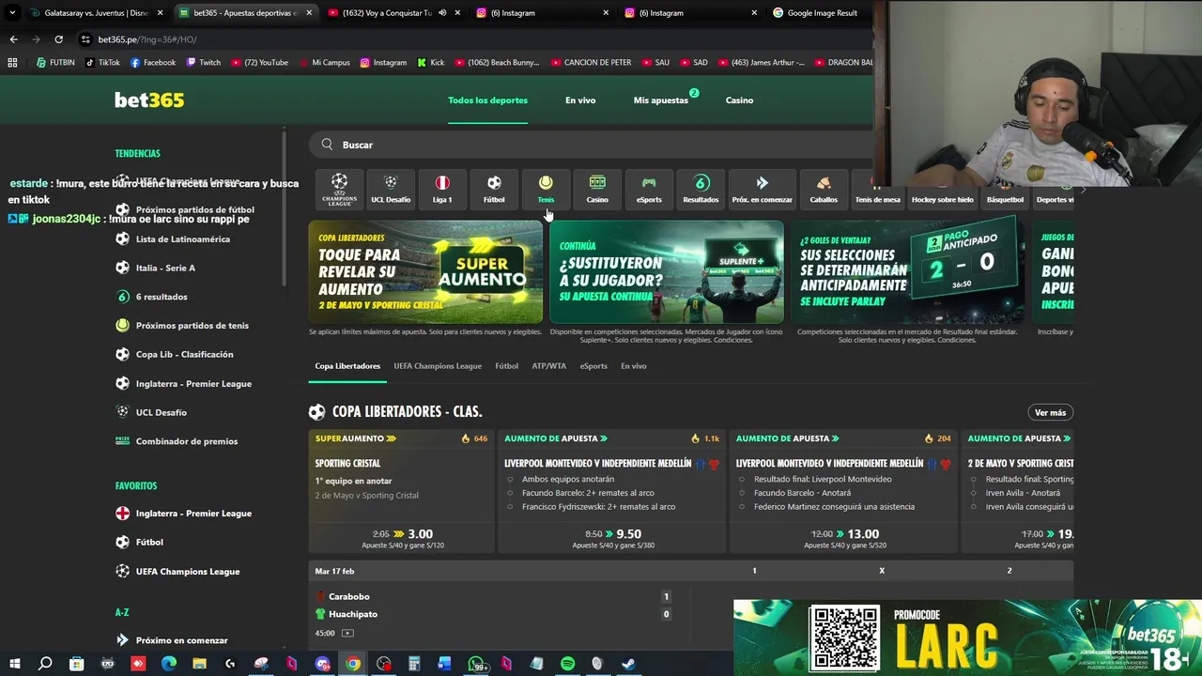Screen dimensions: 1202x676
Task: Open Lista de Latinoamérica in sidebar
Action: pos(184,239)
